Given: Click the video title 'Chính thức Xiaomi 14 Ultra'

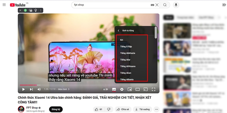Looking at the screenshot, I should point(85,100).
